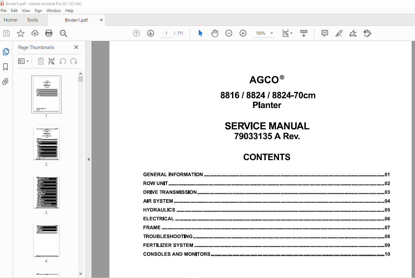Screen dimensions: 415x278
Task: Print the document using printer icon
Action: [x=49, y=33]
